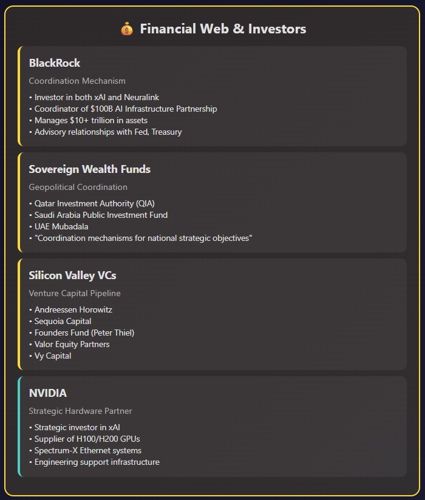This screenshot has width=425, height=500.
Task: Click the Financial Web & Investors title
Action: [x=223, y=29]
